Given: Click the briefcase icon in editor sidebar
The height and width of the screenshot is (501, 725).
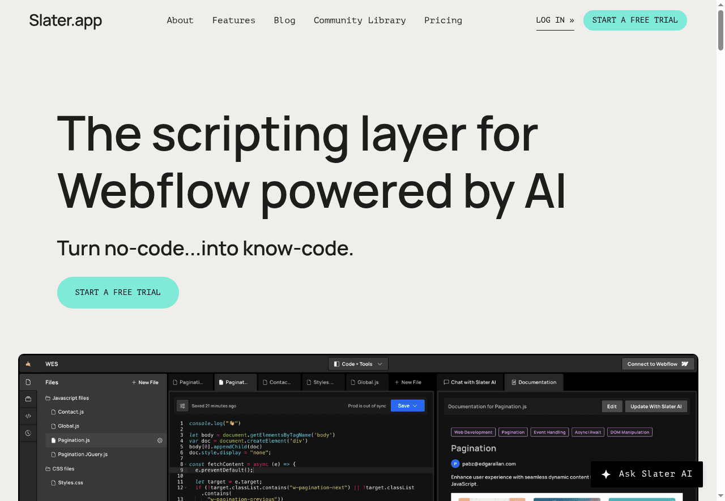Looking at the screenshot, I should tap(28, 399).
